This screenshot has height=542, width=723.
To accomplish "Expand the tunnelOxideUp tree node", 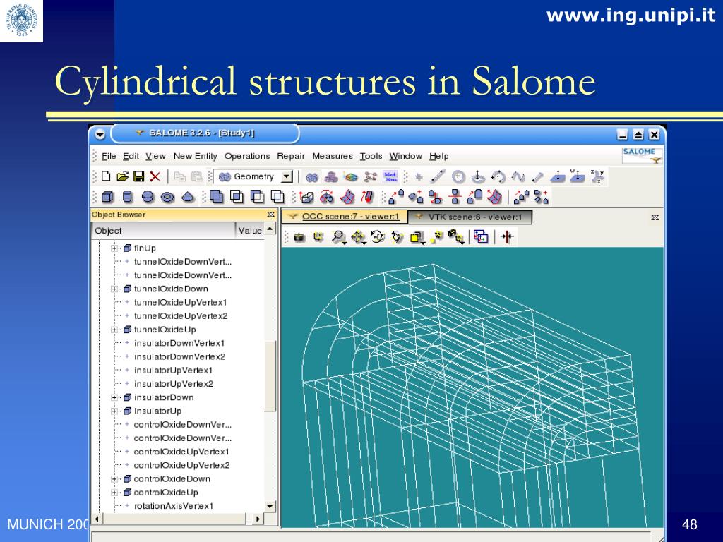I will [114, 330].
